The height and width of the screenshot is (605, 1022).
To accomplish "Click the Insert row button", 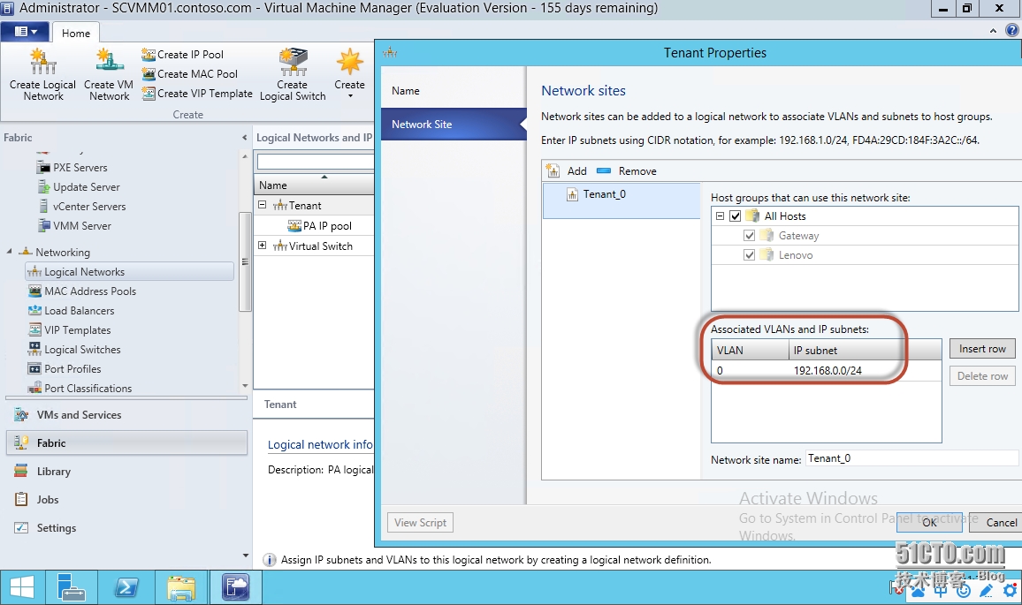I will click(982, 349).
